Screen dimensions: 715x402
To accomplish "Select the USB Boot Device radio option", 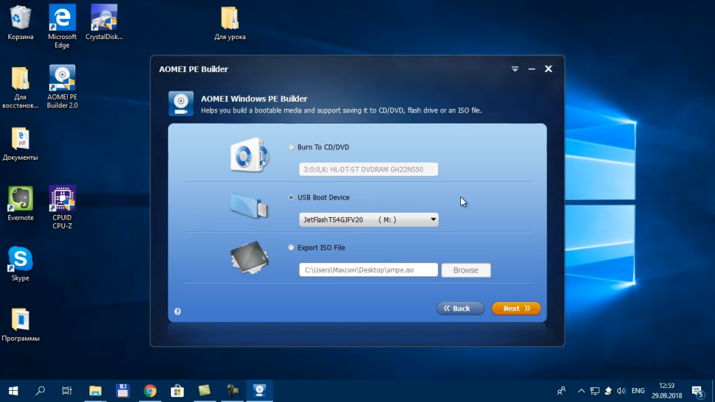I will pyautogui.click(x=291, y=198).
